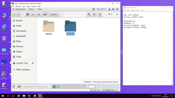The height and width of the screenshot is (98, 175).
Task: Open File Explorer from taskbar
Action: click(x=24, y=96)
